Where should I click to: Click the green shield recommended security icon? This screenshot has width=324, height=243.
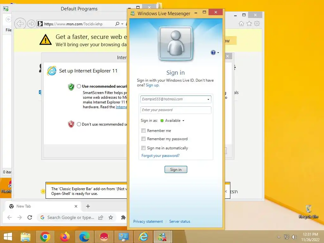click(71, 87)
